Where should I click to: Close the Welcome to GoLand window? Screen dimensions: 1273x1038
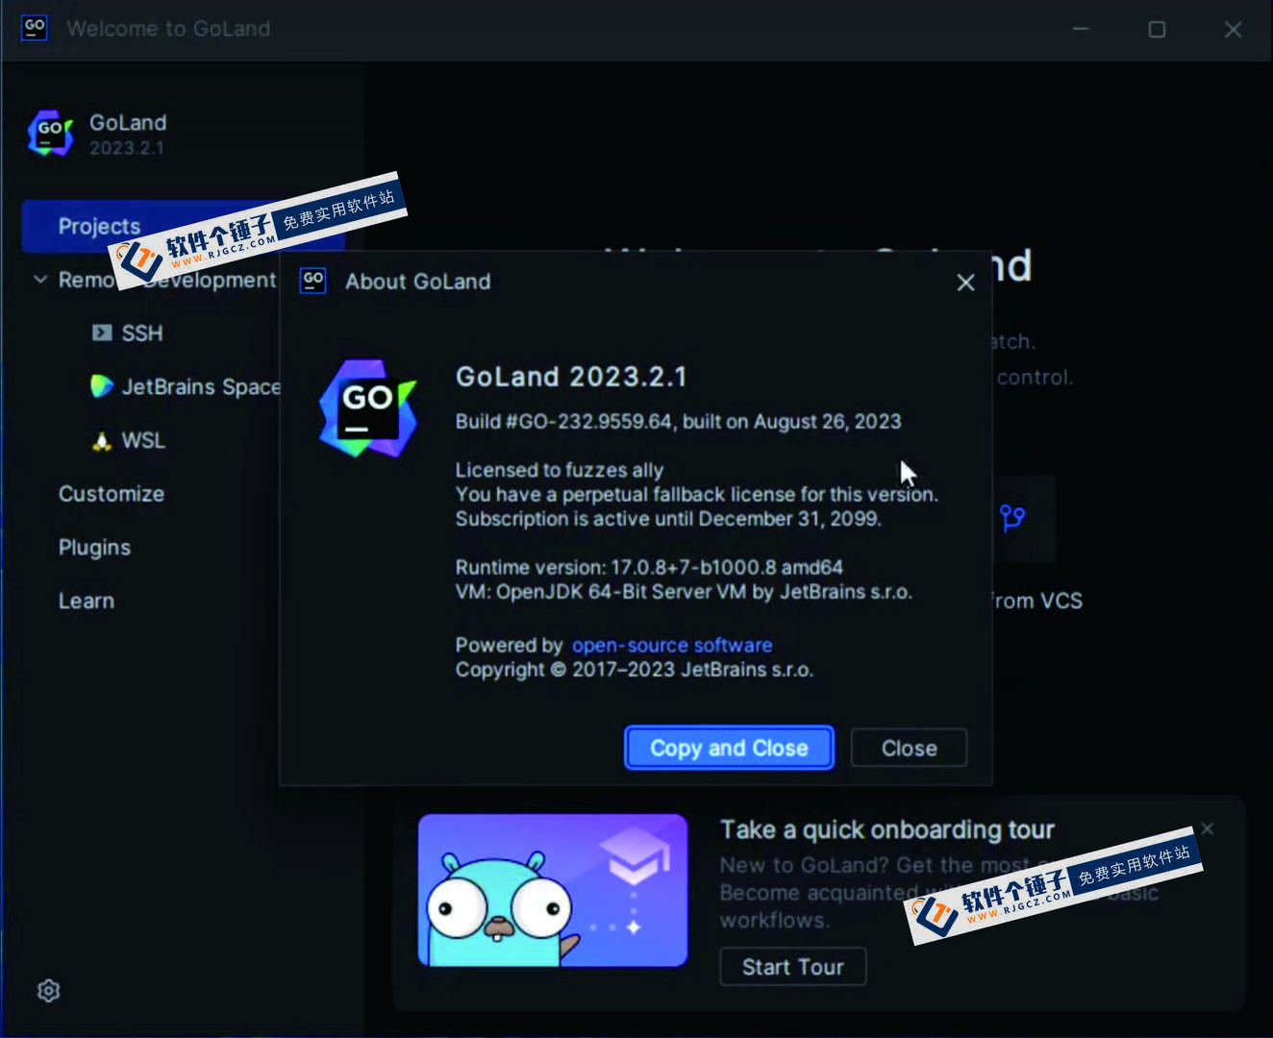(1234, 29)
